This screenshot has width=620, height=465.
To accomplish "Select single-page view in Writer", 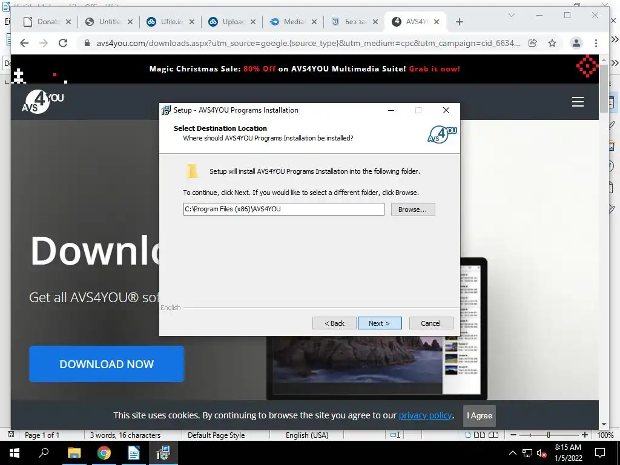I will [x=468, y=435].
